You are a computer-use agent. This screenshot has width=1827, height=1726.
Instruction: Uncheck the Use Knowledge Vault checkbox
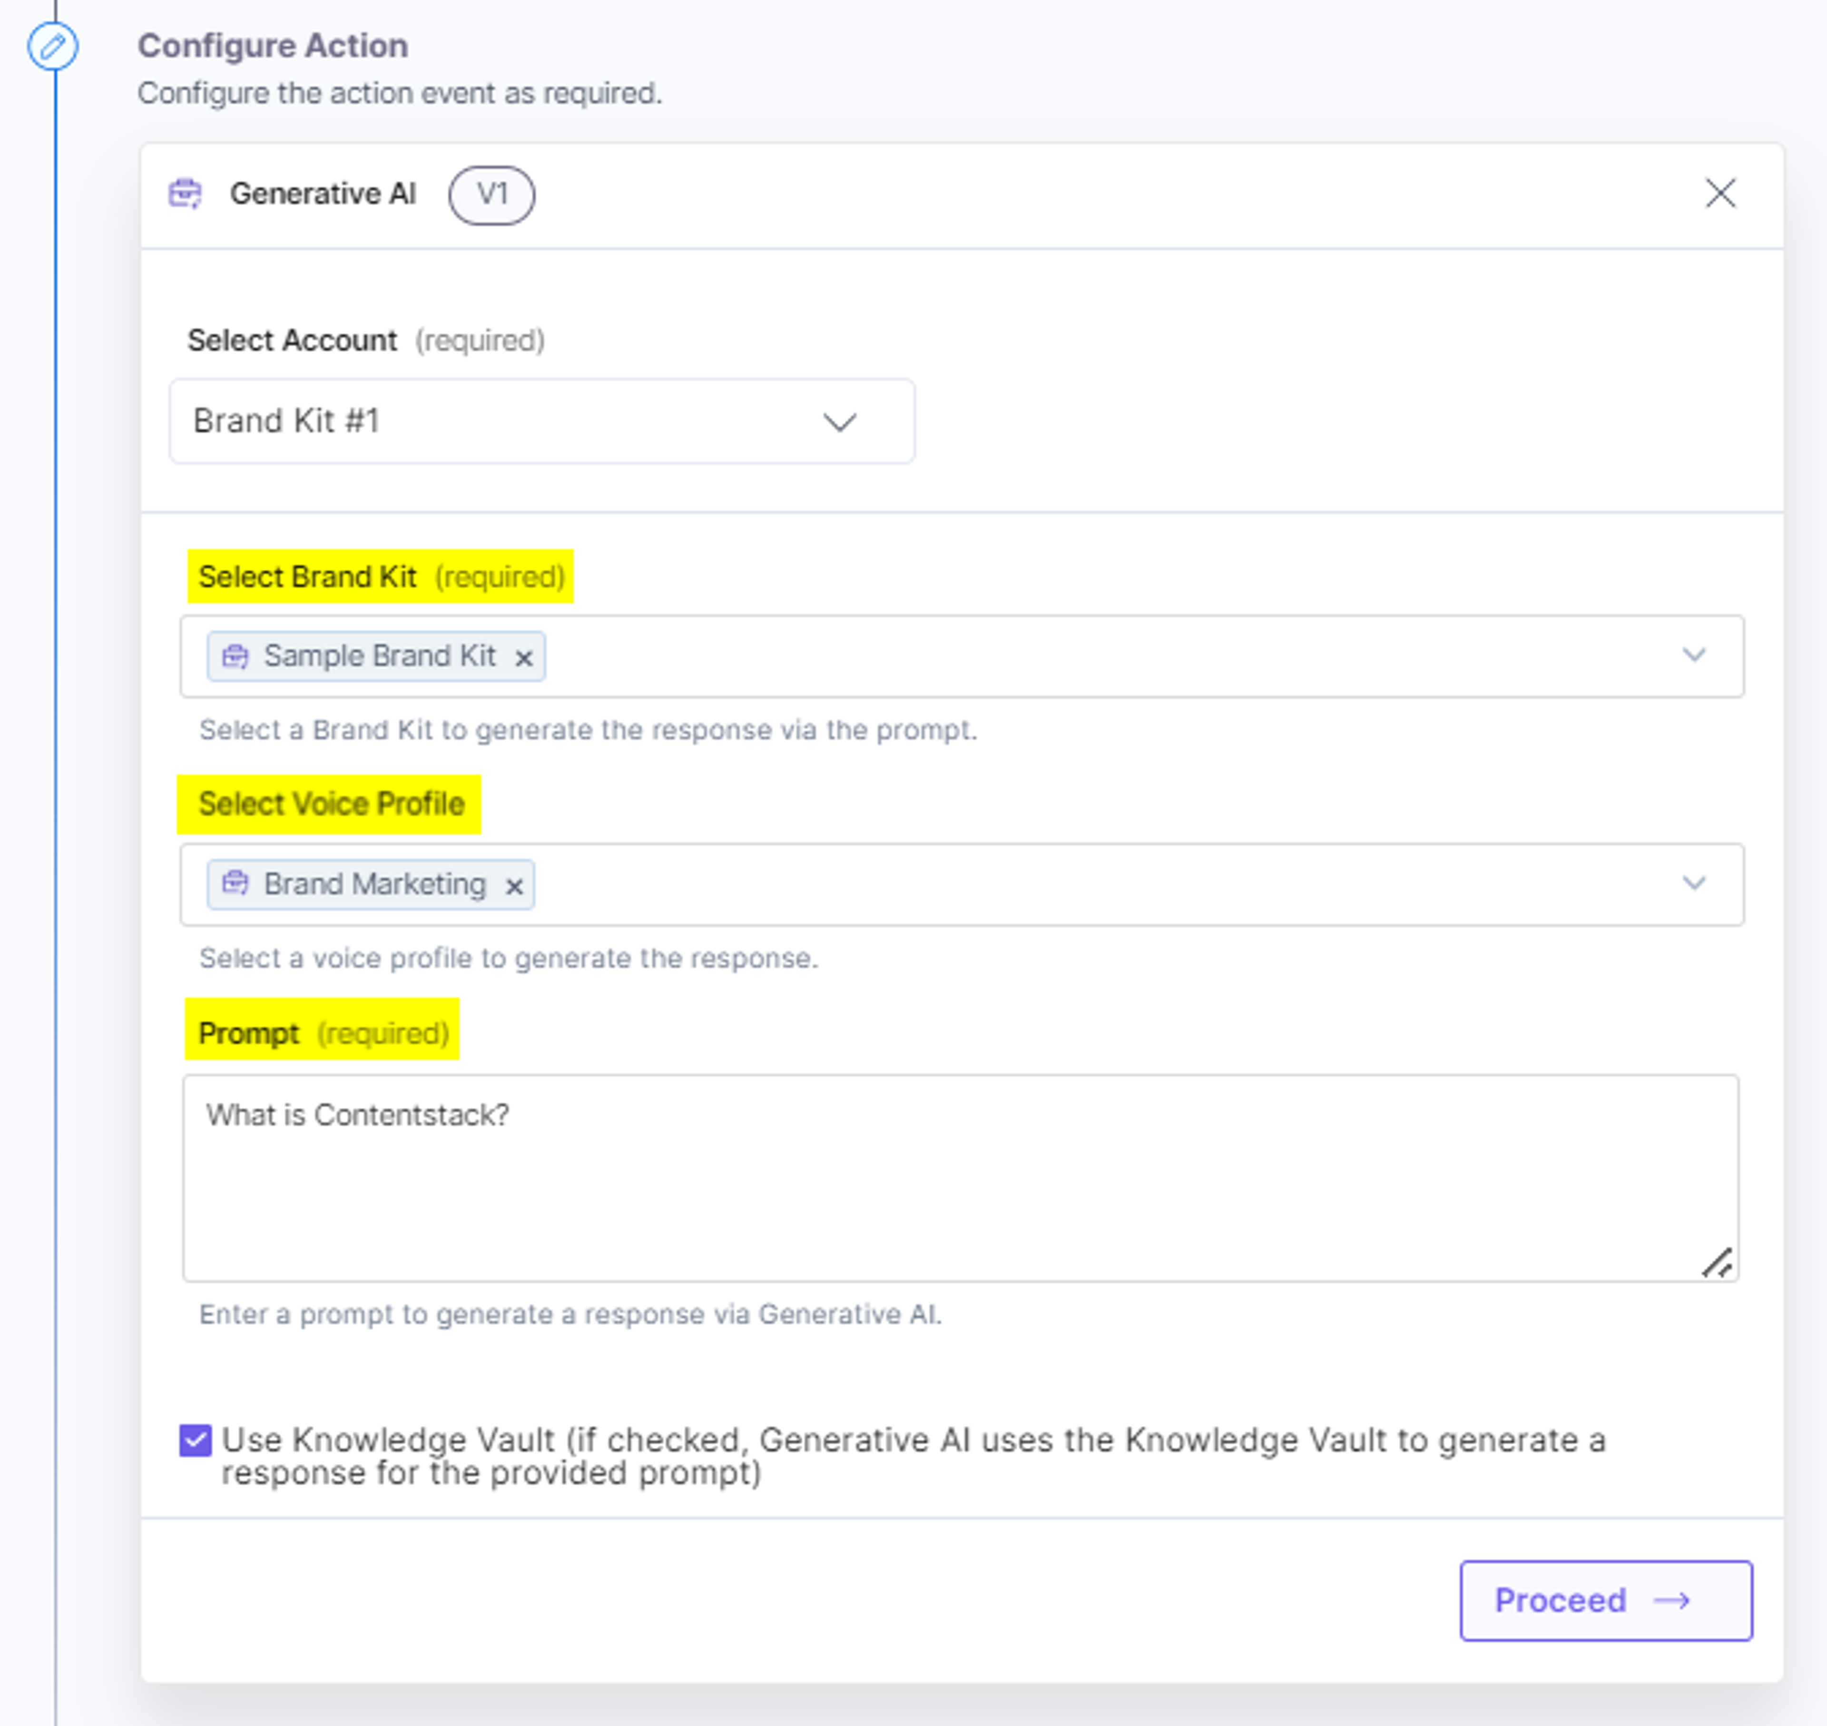coord(195,1440)
